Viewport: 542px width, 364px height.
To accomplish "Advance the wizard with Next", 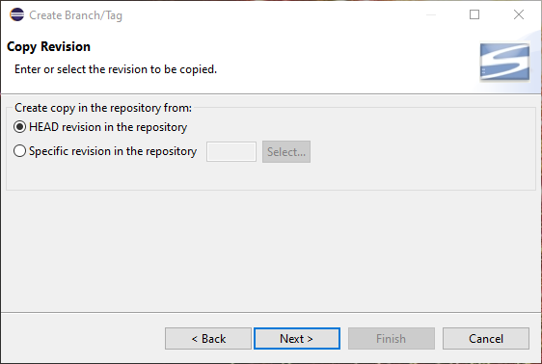I will coord(297,338).
